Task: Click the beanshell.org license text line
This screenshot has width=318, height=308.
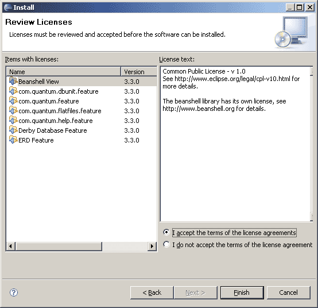Action: coord(214,109)
